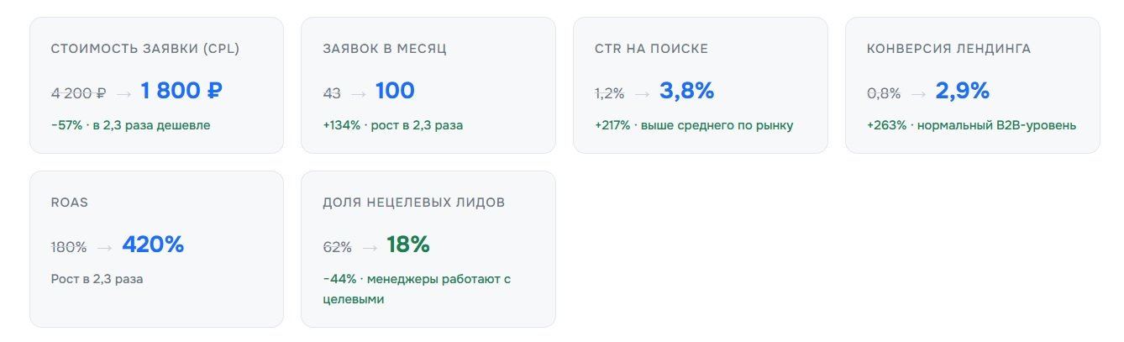
Task: Select the 1 800 ₽ new CPL value
Action: tap(181, 91)
